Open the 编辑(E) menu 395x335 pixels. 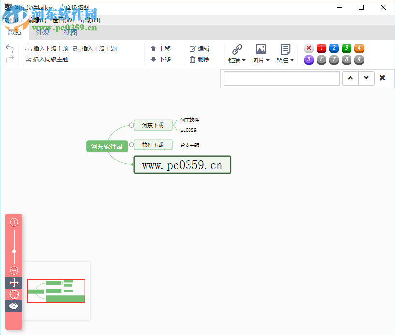[x=37, y=20]
